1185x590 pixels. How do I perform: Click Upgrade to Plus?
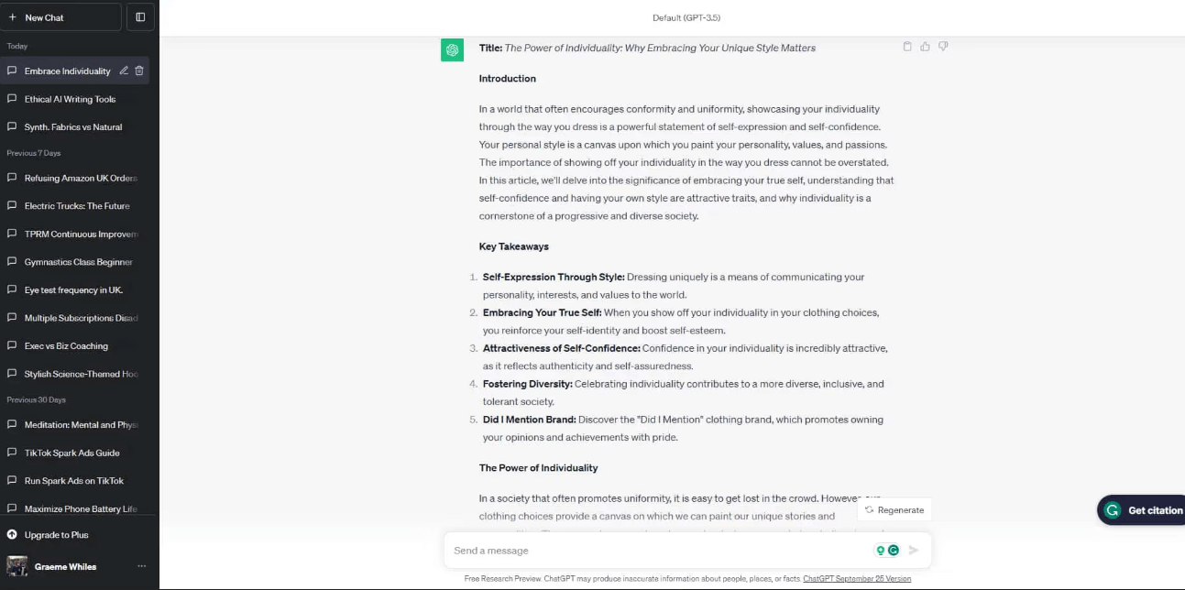[x=56, y=535]
